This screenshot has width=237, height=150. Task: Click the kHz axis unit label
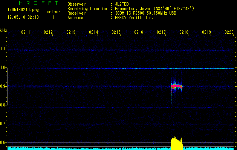coord(4,30)
